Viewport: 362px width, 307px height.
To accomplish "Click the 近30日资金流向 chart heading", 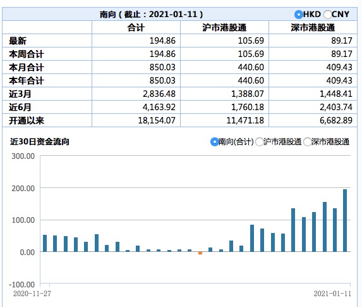I will [39, 142].
